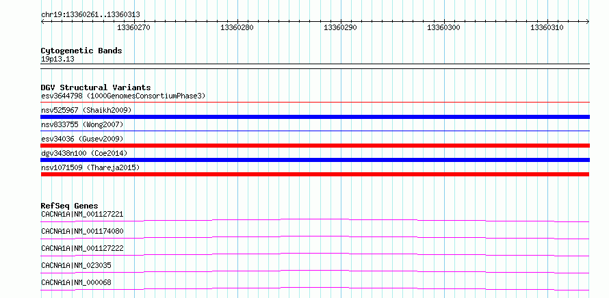Click ruler position 13360280

coord(237,27)
